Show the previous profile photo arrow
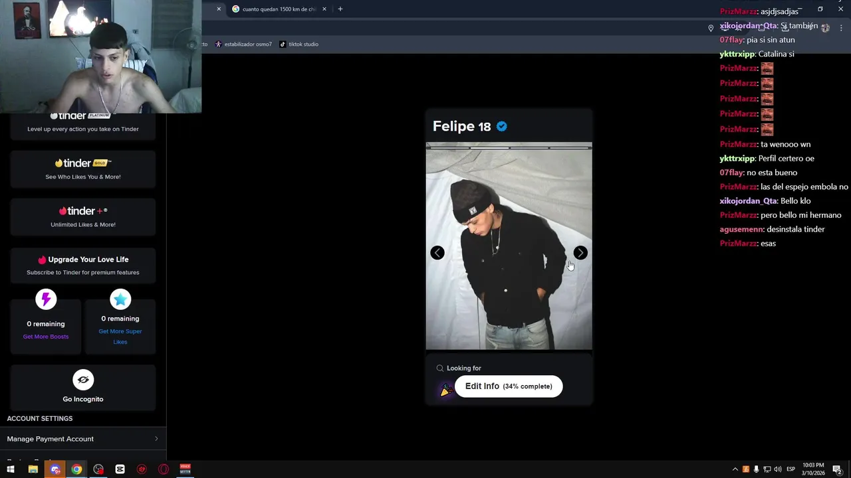This screenshot has width=851, height=478. pos(437,252)
